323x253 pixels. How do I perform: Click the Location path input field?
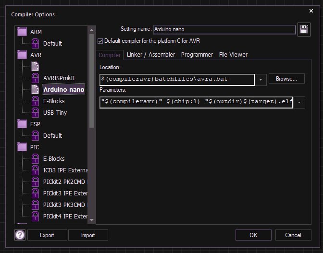(177, 80)
